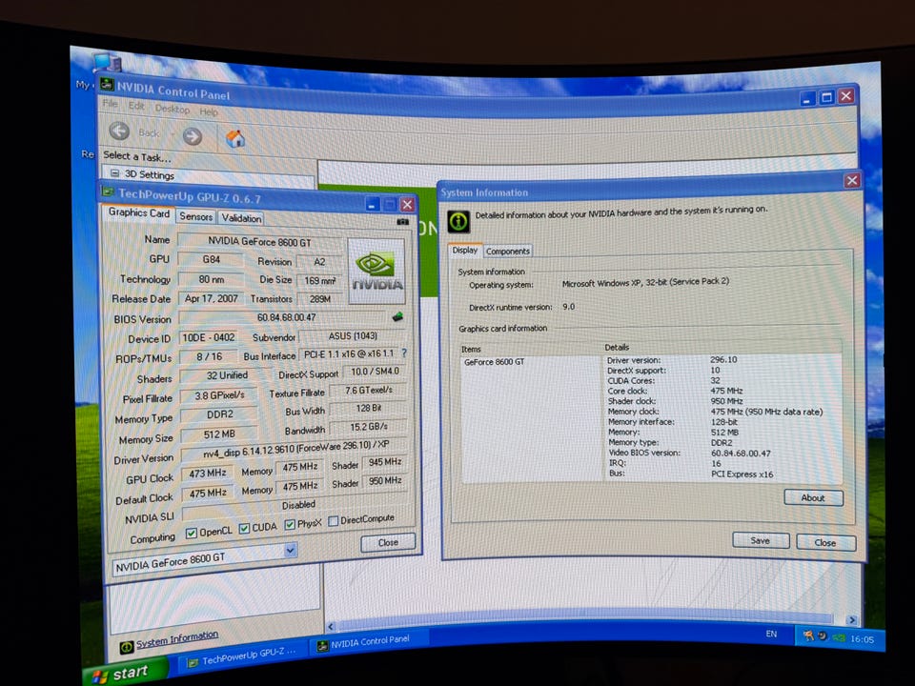Click the GPU Clock value 473 MHz
The image size is (915, 686).
(207, 474)
